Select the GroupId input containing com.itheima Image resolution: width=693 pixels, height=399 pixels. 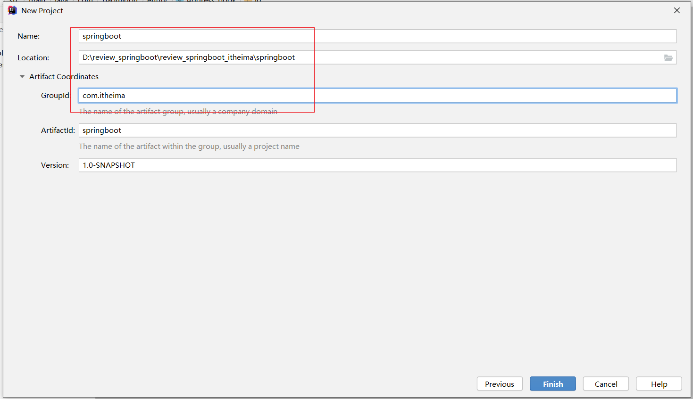click(x=377, y=96)
